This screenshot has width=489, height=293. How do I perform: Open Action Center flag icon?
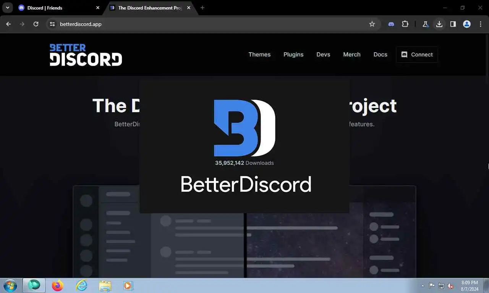tap(432, 286)
